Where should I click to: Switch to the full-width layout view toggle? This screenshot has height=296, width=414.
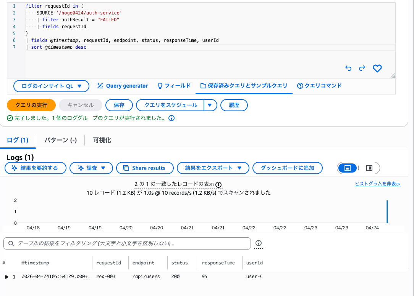point(347,168)
